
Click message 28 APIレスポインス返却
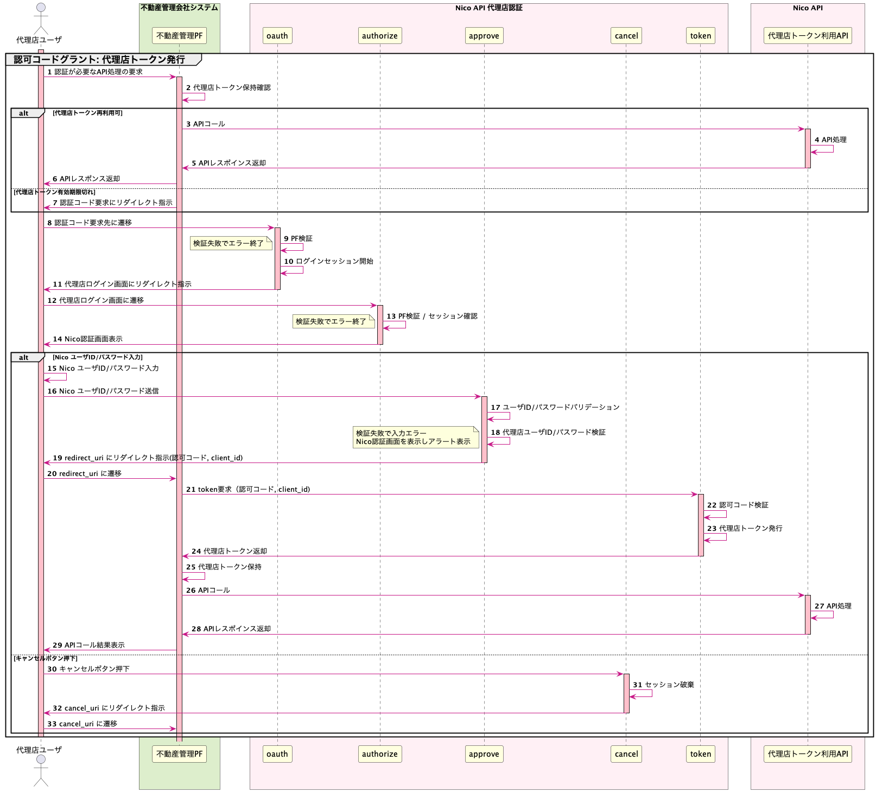(231, 629)
